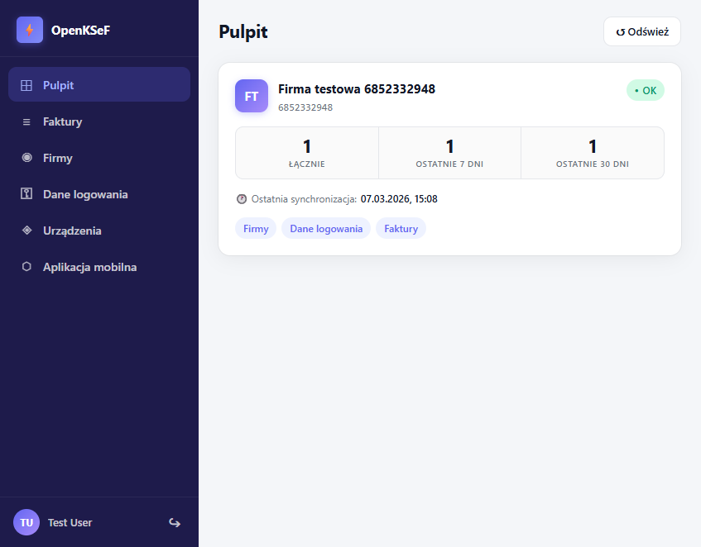Click the OK status badge
Screen dimensions: 701x547
[645, 90]
